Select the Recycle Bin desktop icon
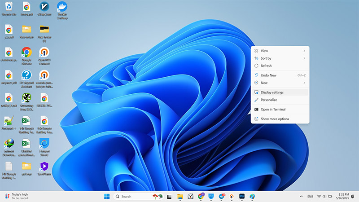 [9, 9]
